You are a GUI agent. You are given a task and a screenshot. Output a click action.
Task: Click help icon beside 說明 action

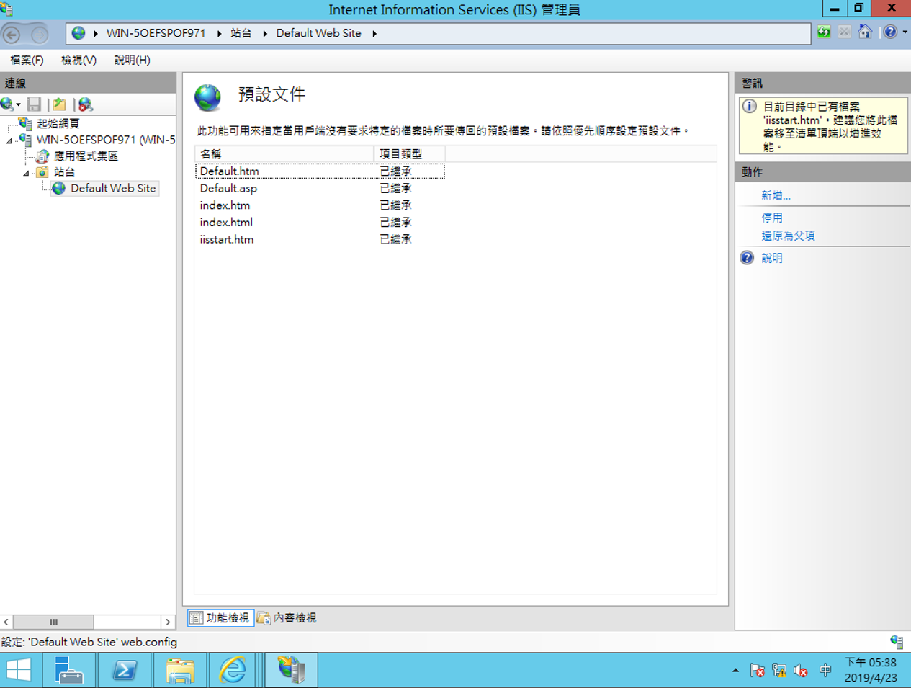pos(747,258)
